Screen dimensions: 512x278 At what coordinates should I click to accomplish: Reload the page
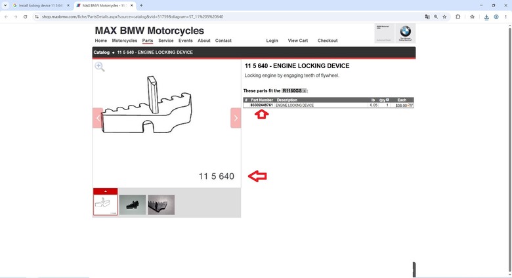click(25, 16)
